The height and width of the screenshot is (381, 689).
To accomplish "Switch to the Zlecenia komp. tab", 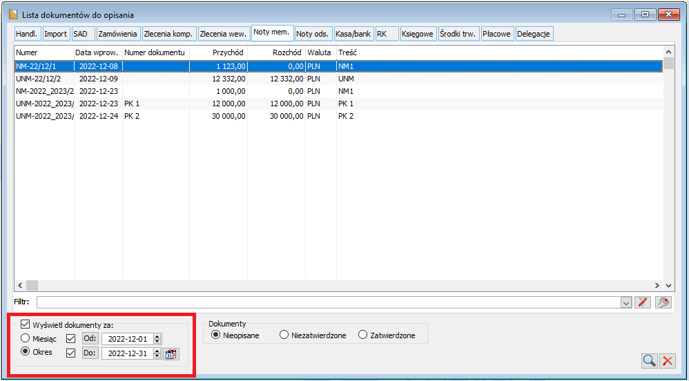I will tap(168, 34).
